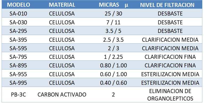Image resolution: width=204 pixels, height=104 pixels.
Task: Select the 7 / 11 micras value
Action: pos(113,22)
